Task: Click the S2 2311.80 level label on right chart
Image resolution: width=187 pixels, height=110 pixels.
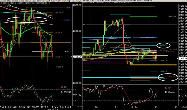Action: click(x=164, y=71)
